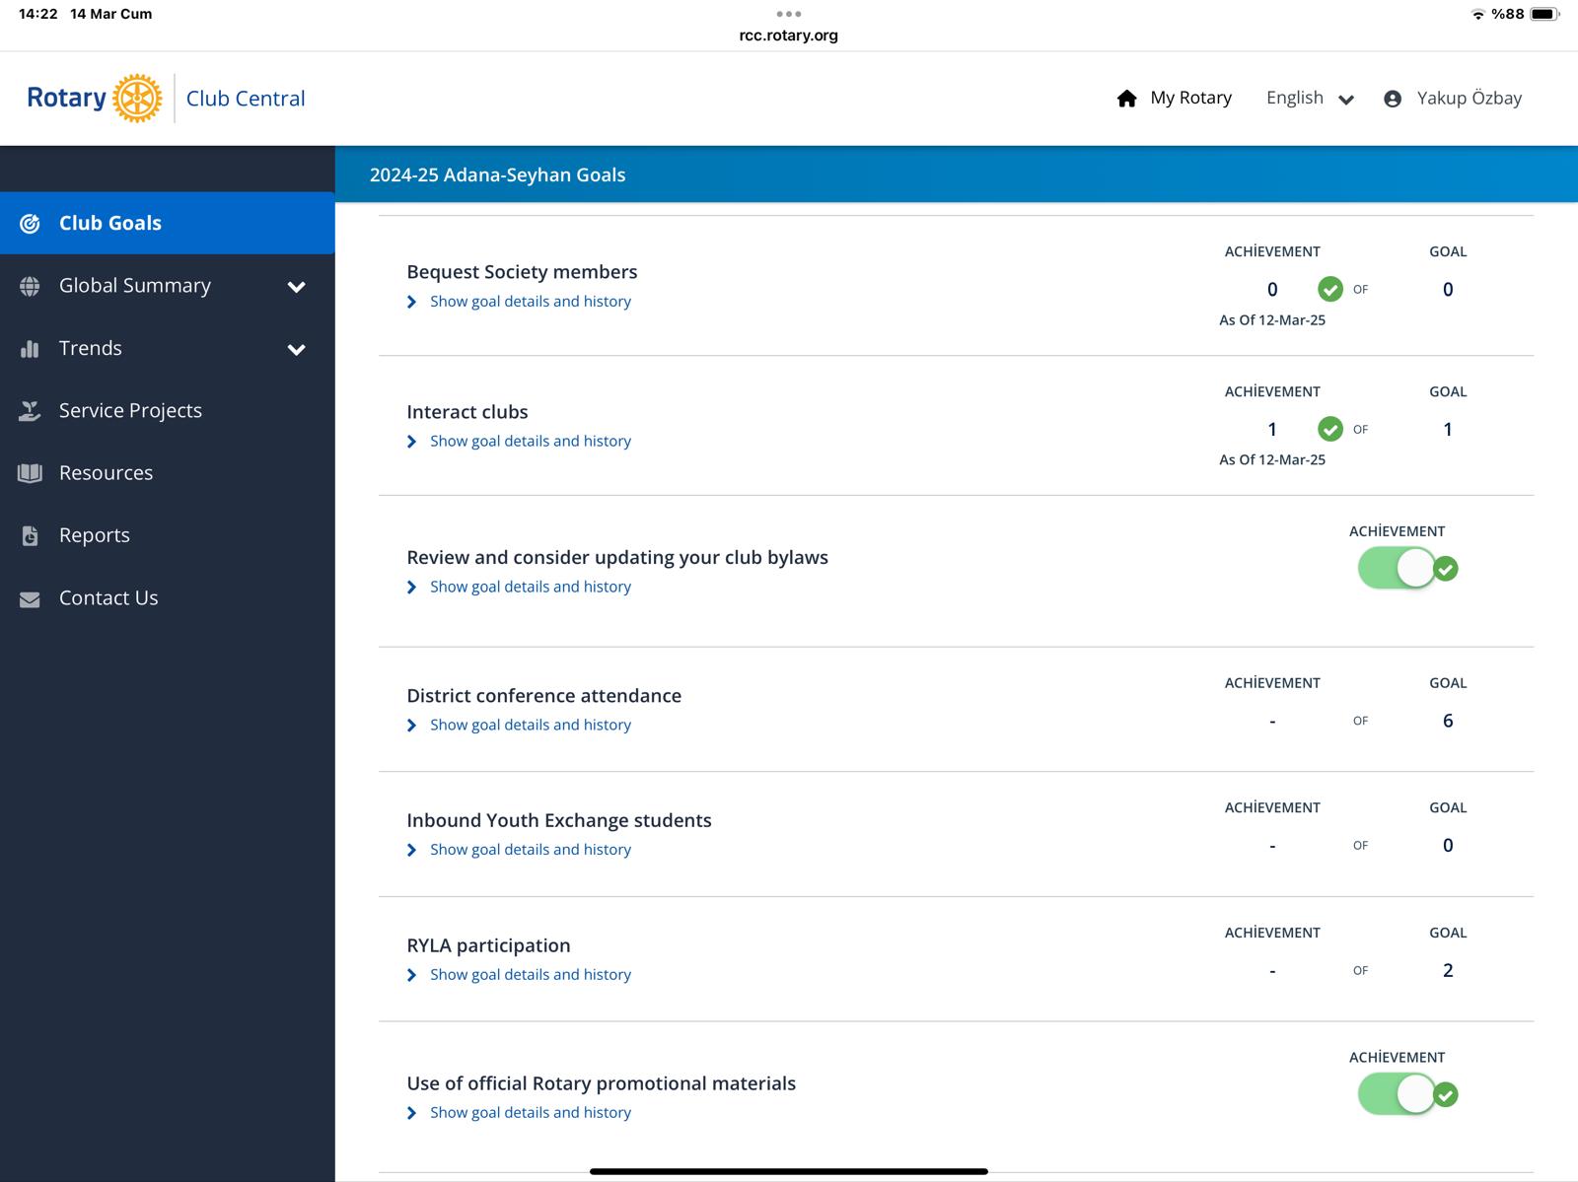Click Interact clubs As Of 12-Mar-25 date
This screenshot has width=1578, height=1182.
pyautogui.click(x=1272, y=459)
